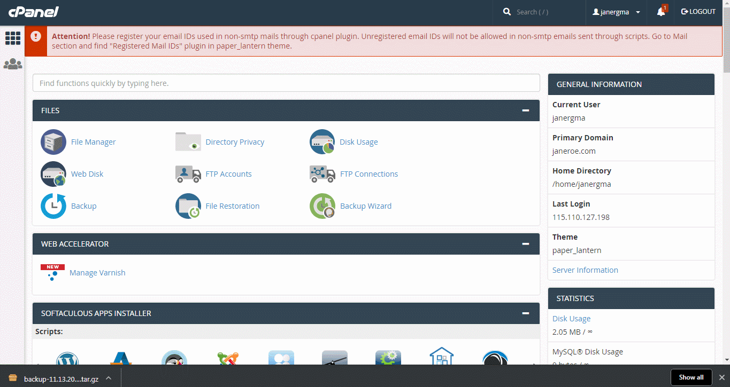The height and width of the screenshot is (387, 730).
Task: Open the Backup Wizard icon
Action: [x=322, y=206]
